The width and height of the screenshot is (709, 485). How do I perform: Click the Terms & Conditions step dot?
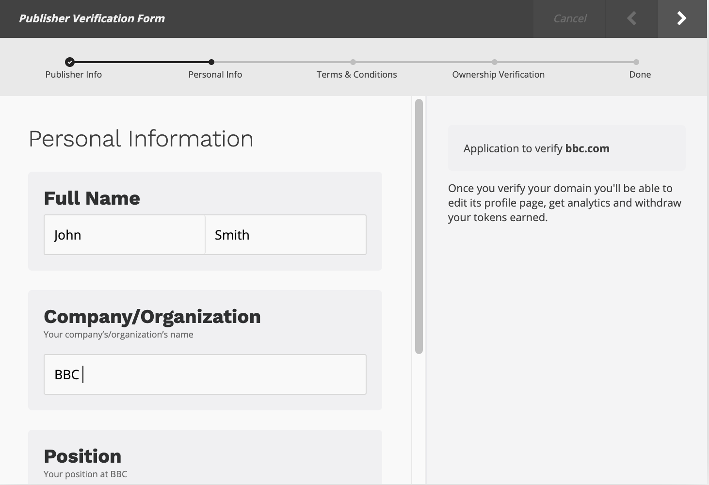[353, 62]
